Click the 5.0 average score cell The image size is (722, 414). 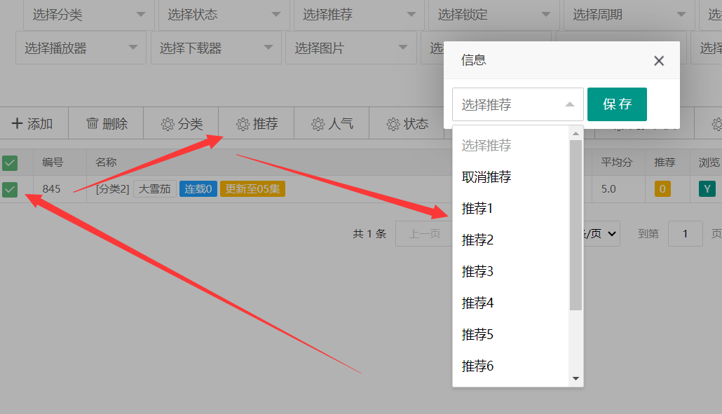click(x=608, y=188)
